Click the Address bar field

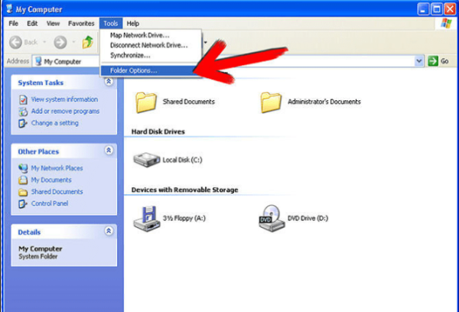pos(228,61)
